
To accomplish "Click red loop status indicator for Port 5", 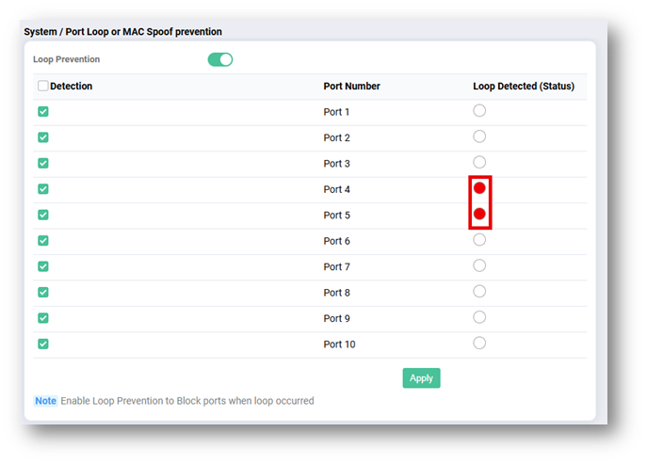I will (479, 215).
